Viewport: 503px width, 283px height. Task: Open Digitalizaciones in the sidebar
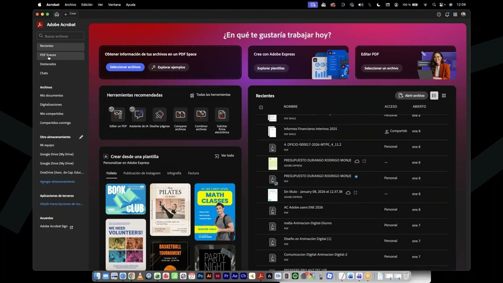[51, 105]
